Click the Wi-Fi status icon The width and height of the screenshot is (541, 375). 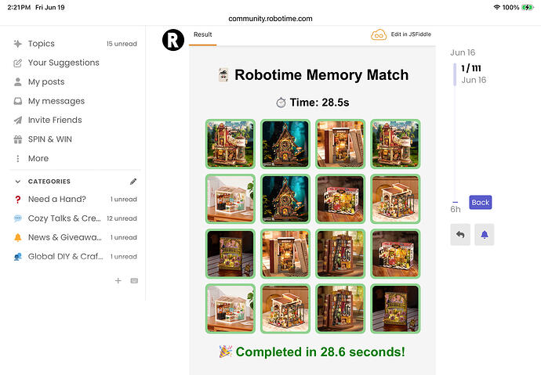(x=496, y=7)
